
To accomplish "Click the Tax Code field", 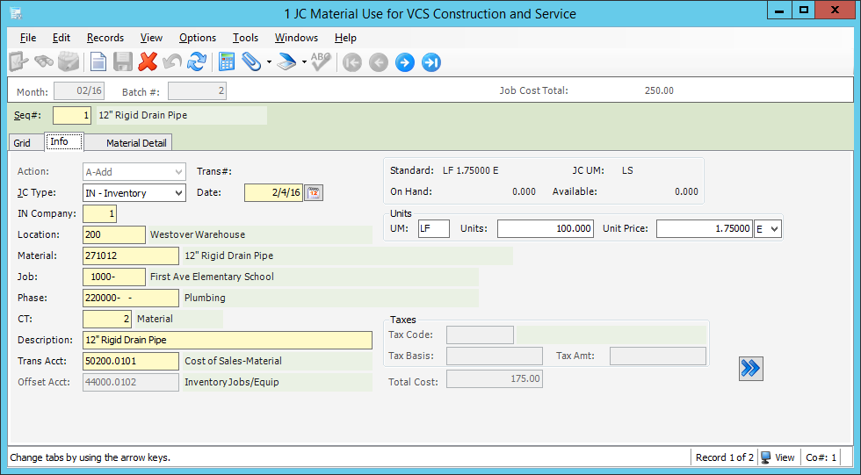I will (x=480, y=335).
